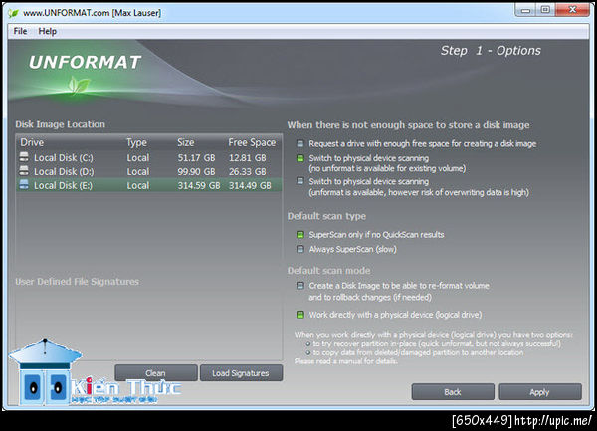Click the Clean button
This screenshot has width=597, height=431.
[x=156, y=373]
